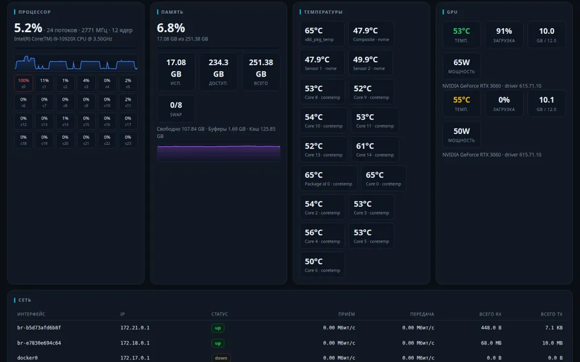Click the Sensor 2 nvme temperature tile

[x=370, y=63]
